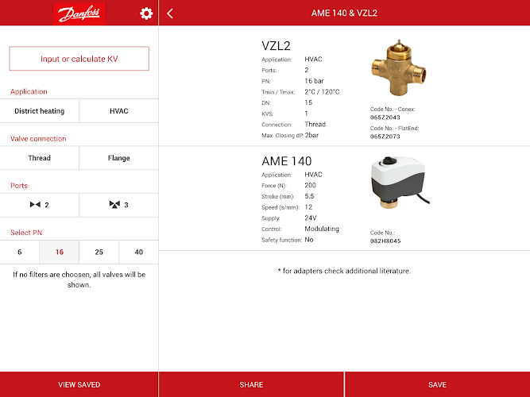Click the Safety function No value
The image size is (530, 397).
308,240
